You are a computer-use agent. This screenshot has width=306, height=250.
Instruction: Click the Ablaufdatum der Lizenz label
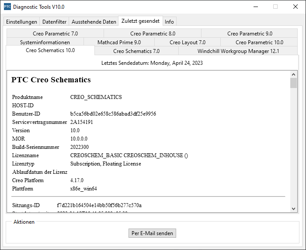point(40,172)
